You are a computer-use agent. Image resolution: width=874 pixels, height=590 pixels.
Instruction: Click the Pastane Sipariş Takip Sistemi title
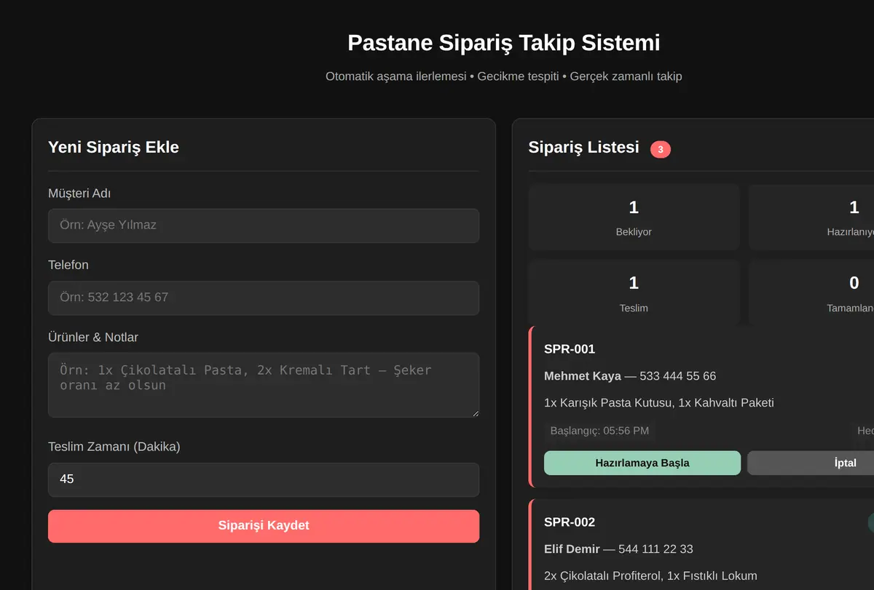(x=504, y=43)
